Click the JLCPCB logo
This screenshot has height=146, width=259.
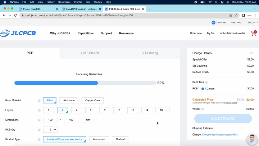click(x=18, y=33)
